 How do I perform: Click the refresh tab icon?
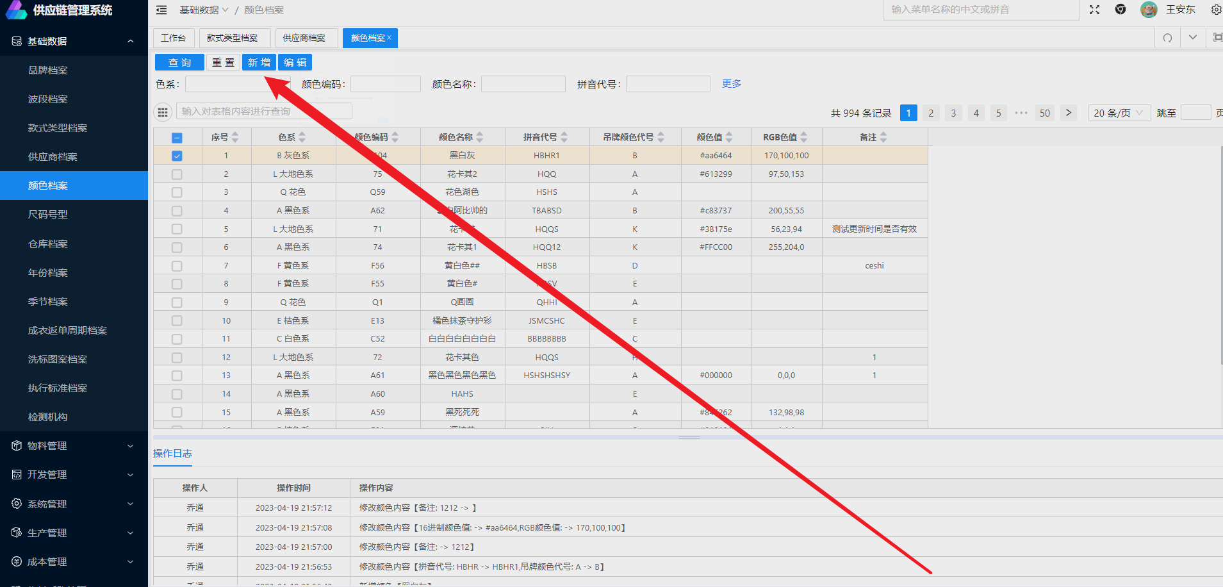[x=1167, y=38]
